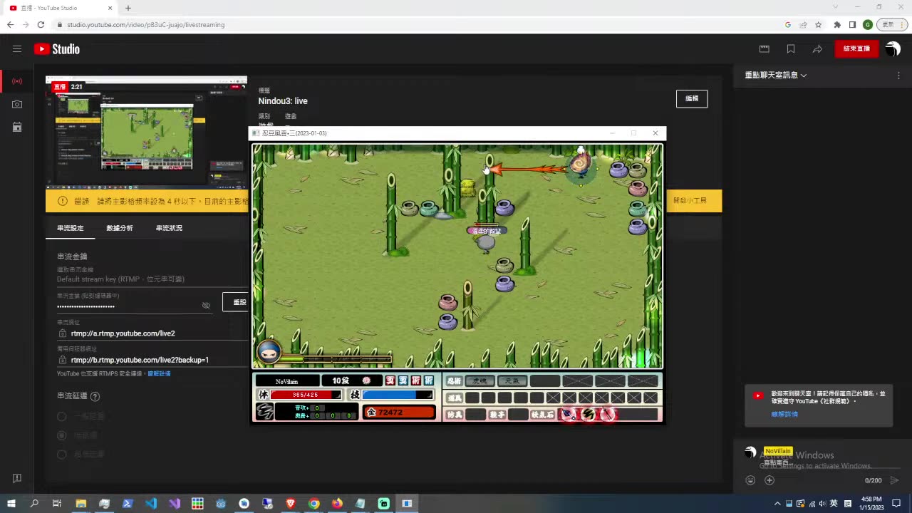Screen dimensions: 912x513
Task: Select the second stream latency radio option
Action: point(62,435)
